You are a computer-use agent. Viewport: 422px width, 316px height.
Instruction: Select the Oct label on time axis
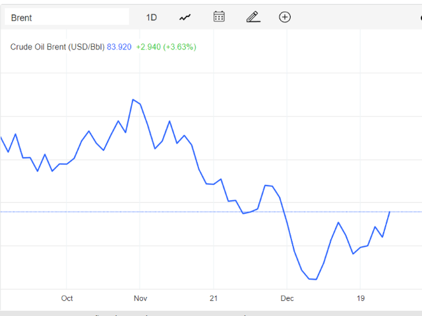67,298
